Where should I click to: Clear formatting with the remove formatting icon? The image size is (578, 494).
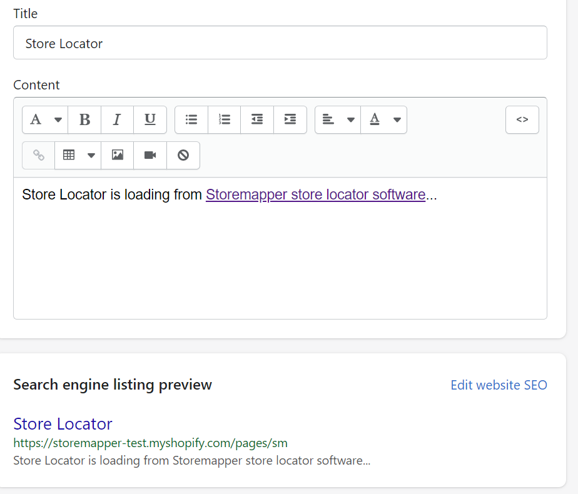click(183, 155)
